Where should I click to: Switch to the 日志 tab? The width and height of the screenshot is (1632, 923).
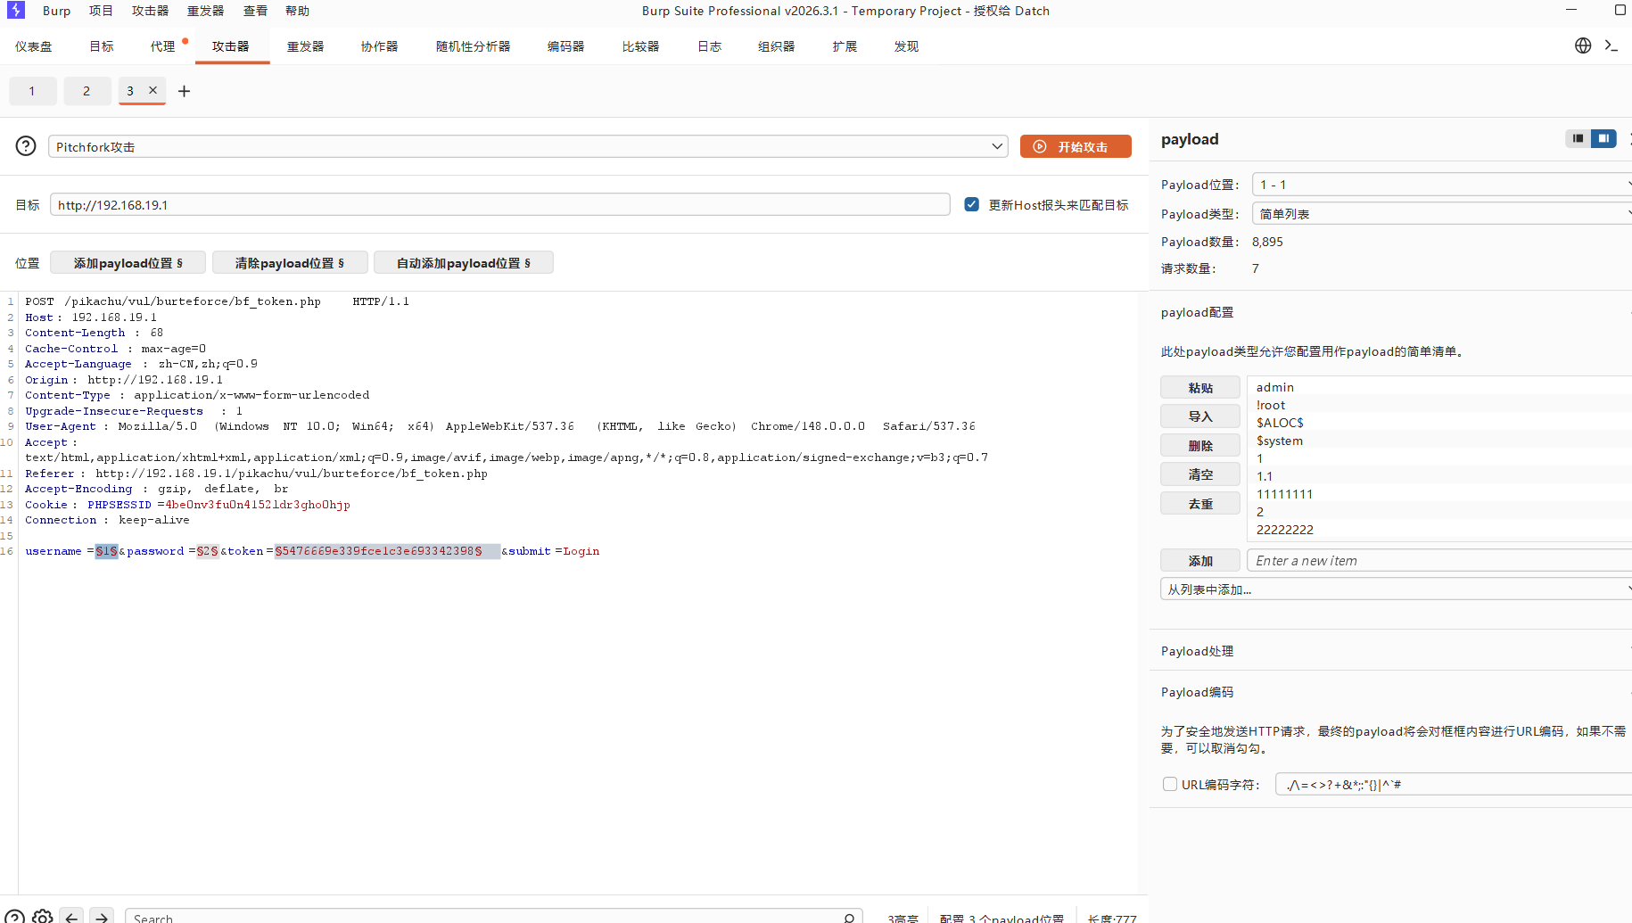coord(709,46)
